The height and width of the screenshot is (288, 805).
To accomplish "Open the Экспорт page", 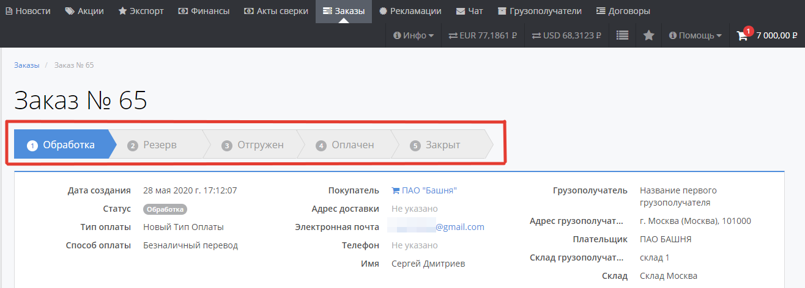I will point(143,11).
